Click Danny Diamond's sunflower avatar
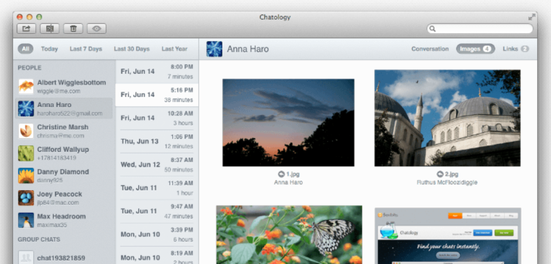This screenshot has height=264, width=551. click(x=26, y=175)
